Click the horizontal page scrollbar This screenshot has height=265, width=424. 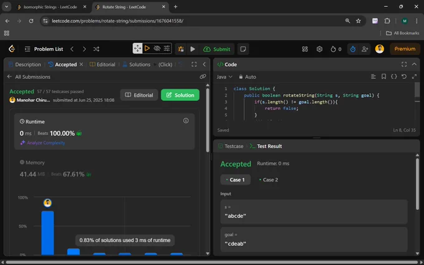pos(212,263)
